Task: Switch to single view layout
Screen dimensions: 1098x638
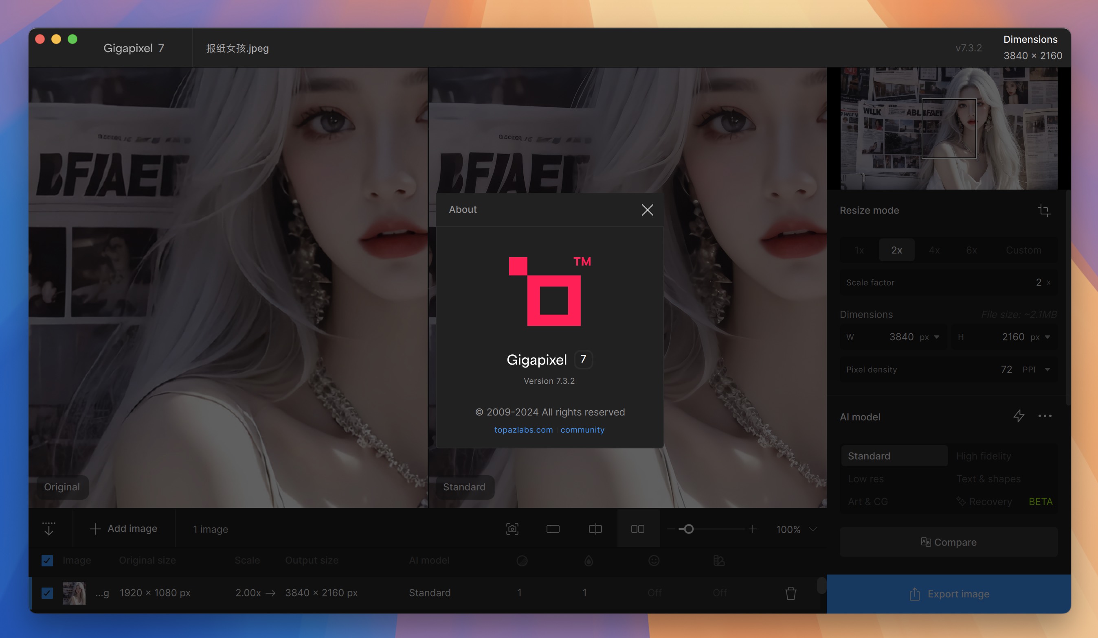Action: click(553, 529)
